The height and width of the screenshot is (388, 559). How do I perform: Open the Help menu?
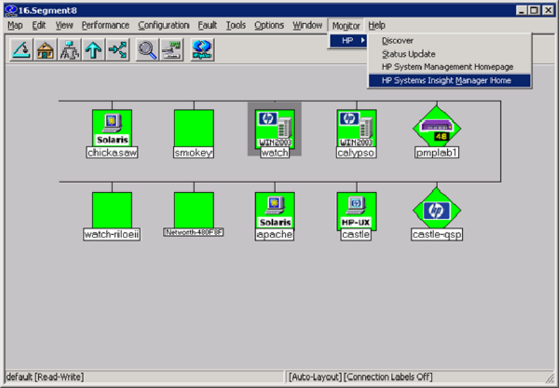click(377, 25)
